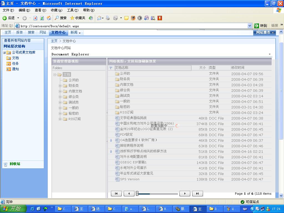The height and width of the screenshot is (213, 284).
Task: Switch to the 报告 tab
Action: (19, 32)
